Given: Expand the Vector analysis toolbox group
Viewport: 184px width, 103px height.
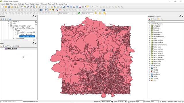Looking at the screenshot, I should coord(149,49).
